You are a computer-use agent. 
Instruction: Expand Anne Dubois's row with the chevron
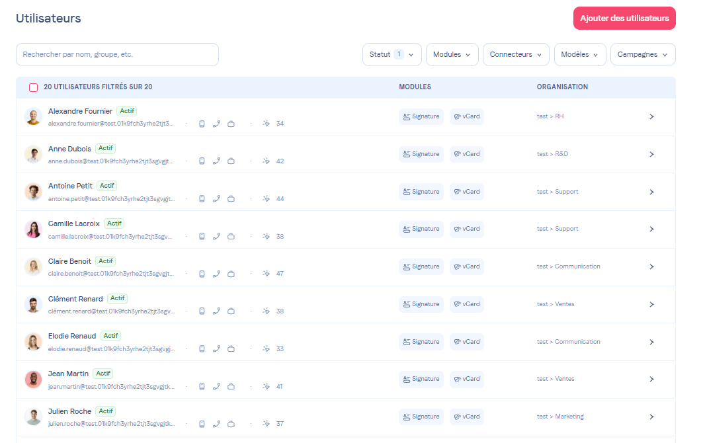pos(651,154)
